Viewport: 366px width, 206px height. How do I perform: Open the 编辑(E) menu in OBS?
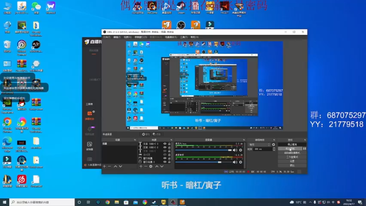(117, 37)
